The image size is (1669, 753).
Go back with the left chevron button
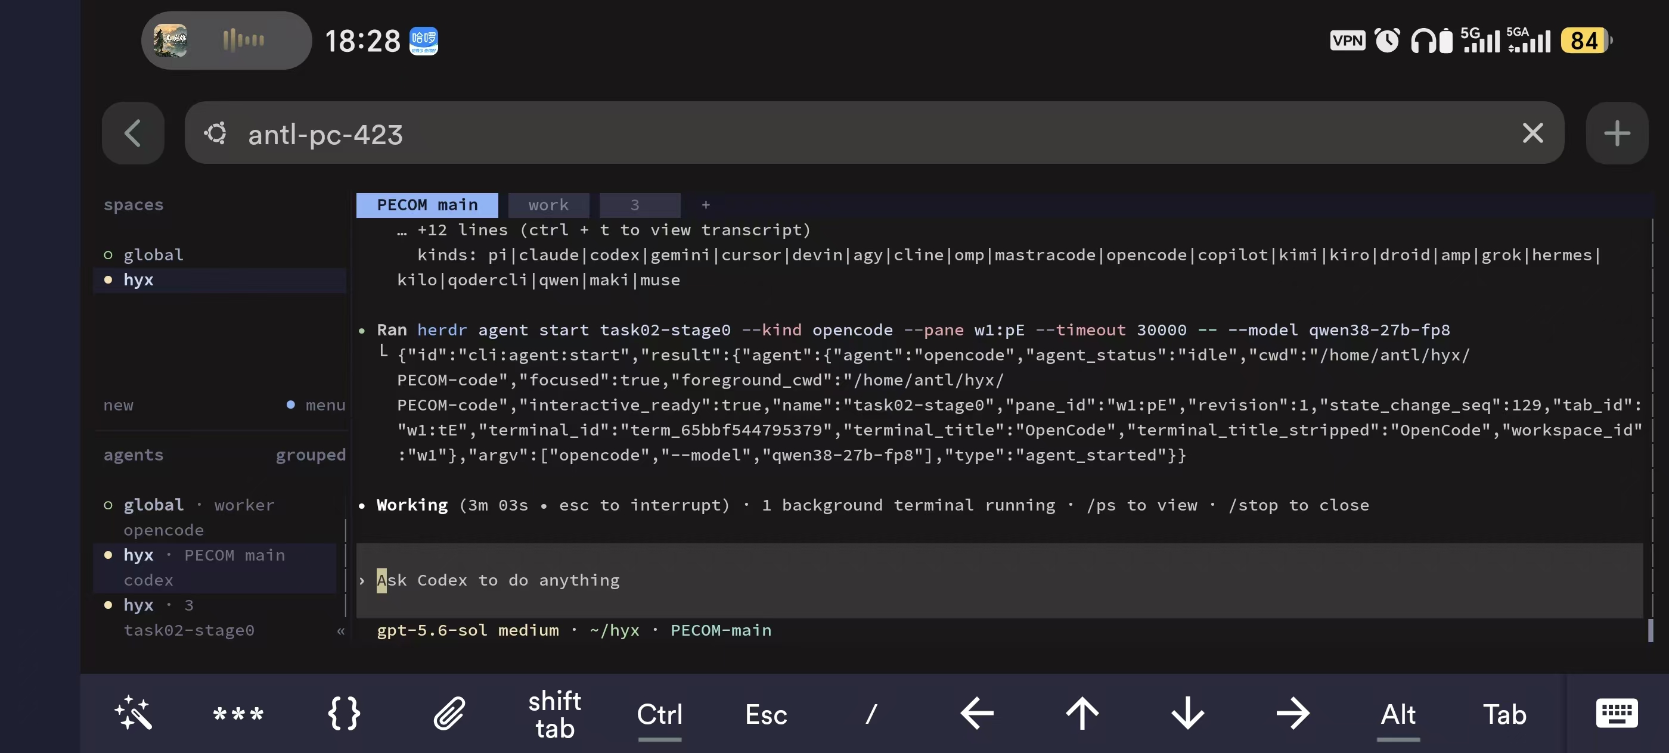point(133,133)
